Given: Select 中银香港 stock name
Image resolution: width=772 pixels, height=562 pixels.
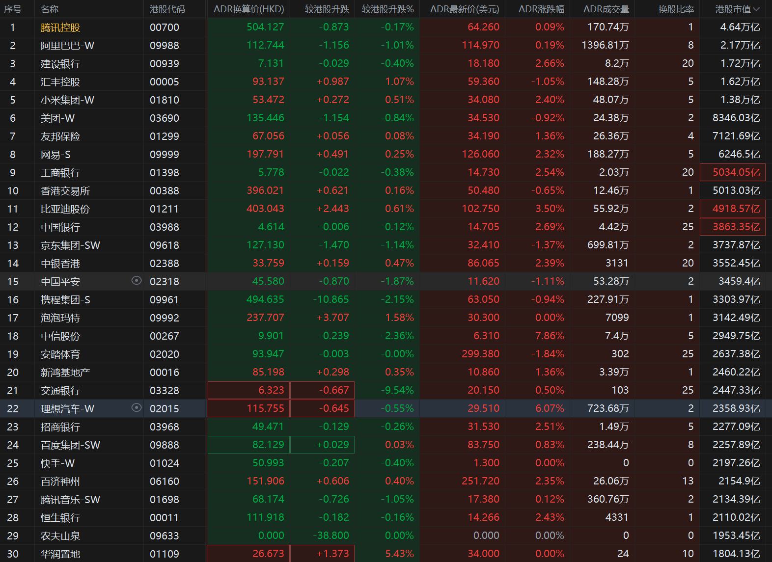Looking at the screenshot, I should point(60,264).
